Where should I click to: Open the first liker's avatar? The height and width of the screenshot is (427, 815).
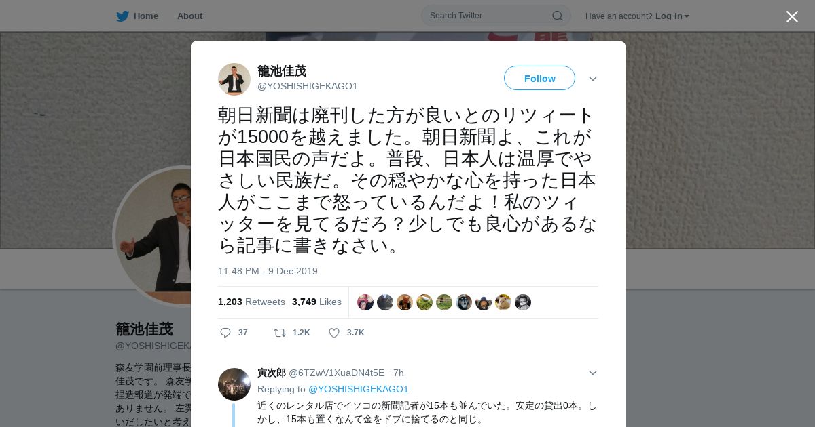(365, 302)
